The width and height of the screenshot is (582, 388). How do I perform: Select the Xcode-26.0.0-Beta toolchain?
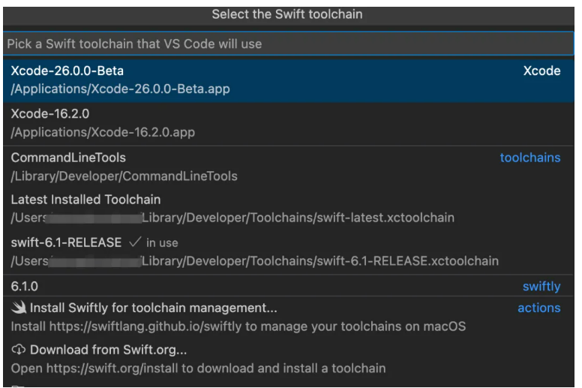(289, 80)
